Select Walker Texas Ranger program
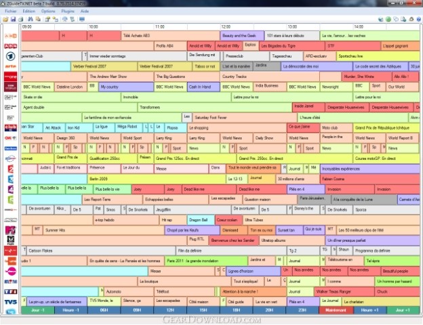This screenshot has width=423, height=325. [x=344, y=292]
